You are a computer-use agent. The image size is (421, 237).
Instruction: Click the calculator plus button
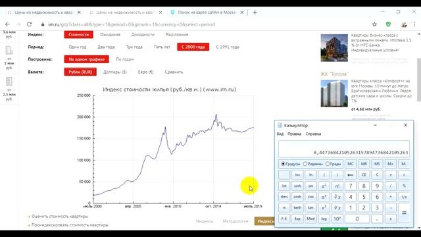tap(391, 219)
